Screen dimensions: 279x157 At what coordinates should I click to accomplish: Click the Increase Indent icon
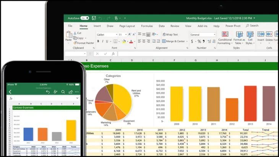158,41
